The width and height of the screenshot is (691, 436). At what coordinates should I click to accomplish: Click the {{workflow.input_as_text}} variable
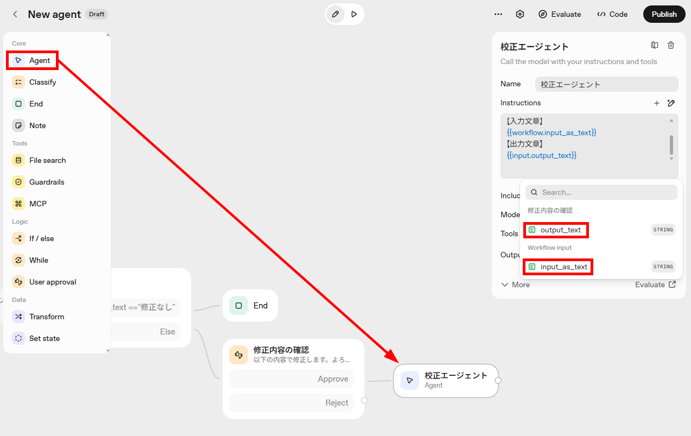coord(551,132)
